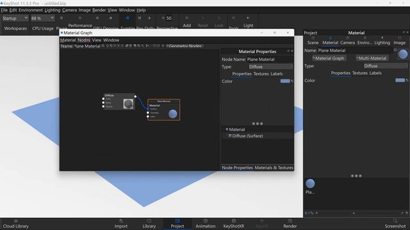Open the Material menu in Material Graph window
Viewport: 410px width, 230px height.
(68, 40)
